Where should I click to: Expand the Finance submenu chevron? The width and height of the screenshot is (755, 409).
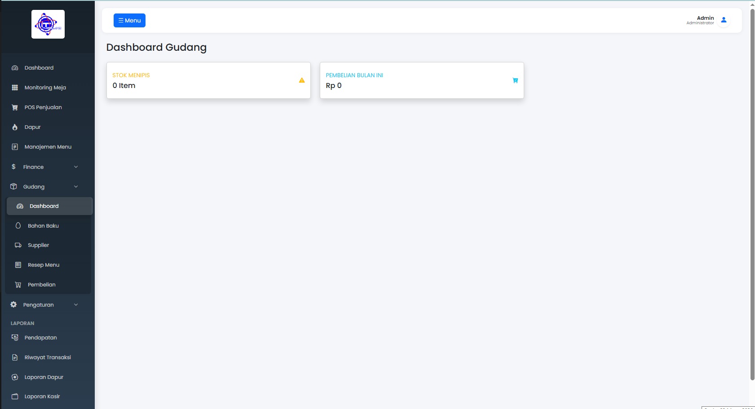click(76, 167)
